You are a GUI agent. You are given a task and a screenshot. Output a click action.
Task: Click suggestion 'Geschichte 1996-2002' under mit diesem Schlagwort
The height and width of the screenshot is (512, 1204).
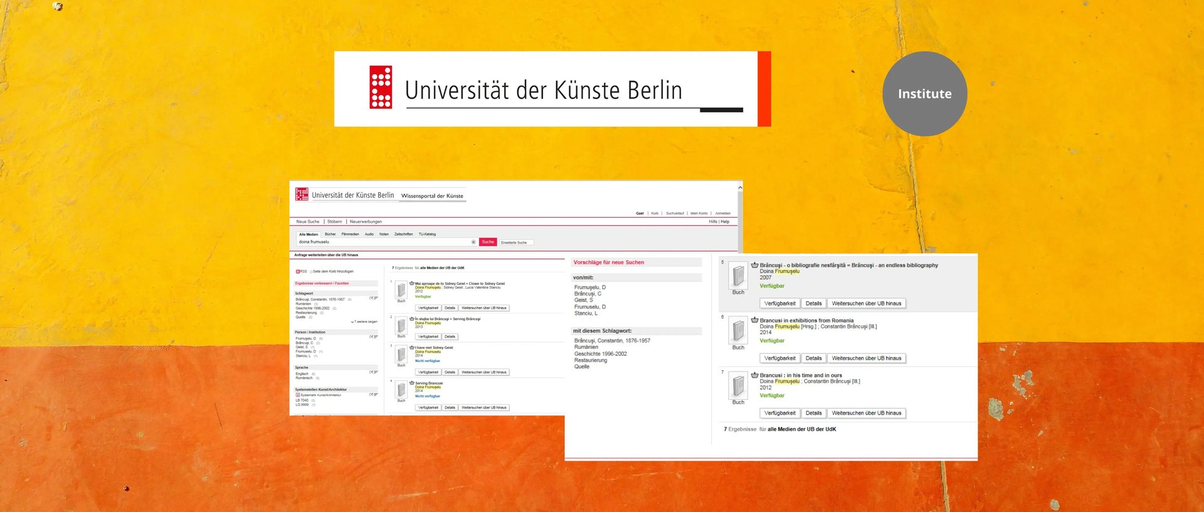(601, 354)
